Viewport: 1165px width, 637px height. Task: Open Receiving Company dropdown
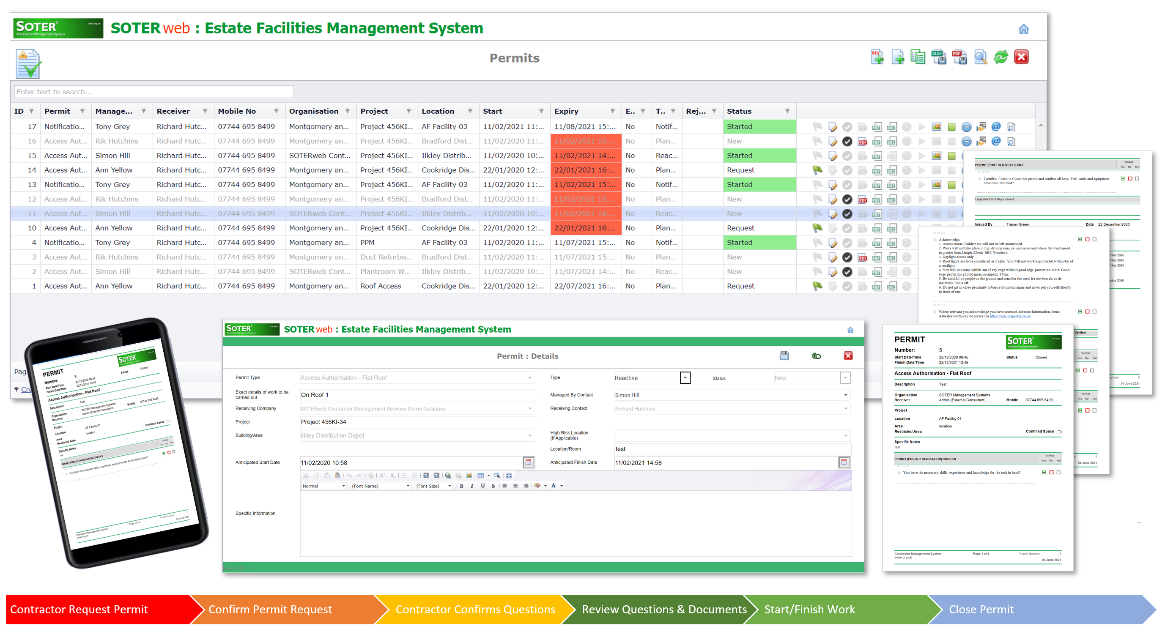click(530, 408)
